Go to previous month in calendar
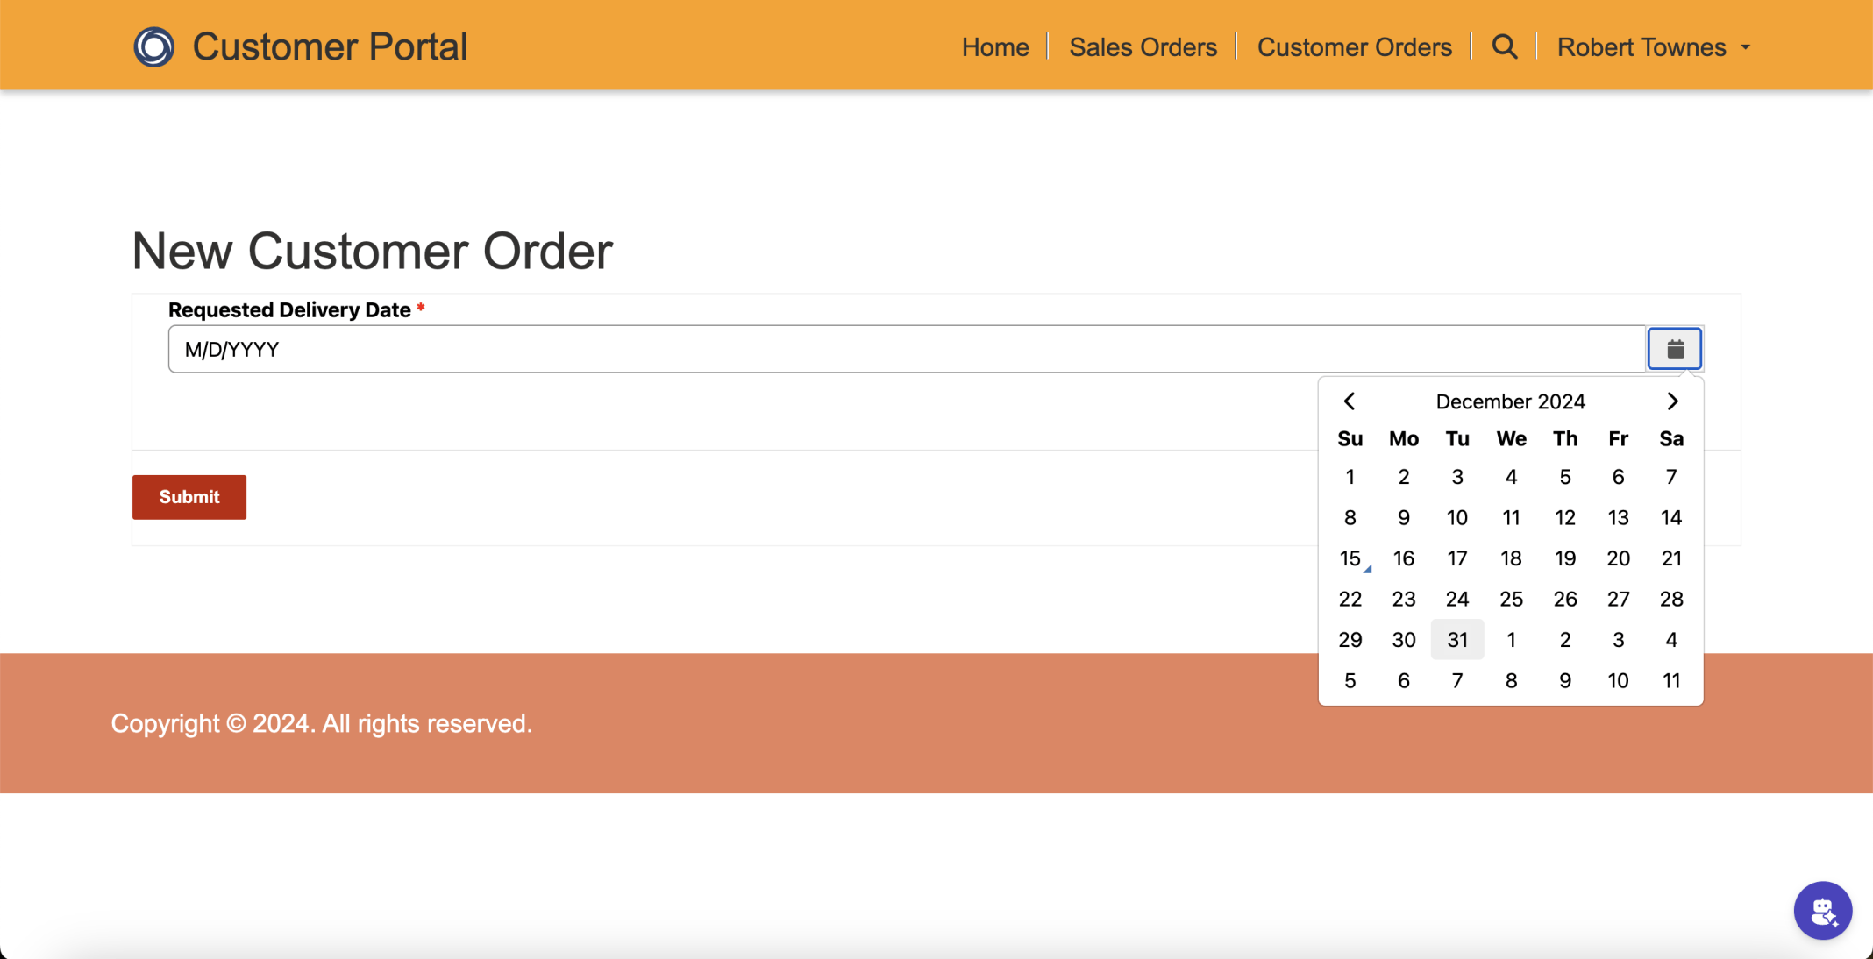This screenshot has height=959, width=1873. coord(1350,401)
